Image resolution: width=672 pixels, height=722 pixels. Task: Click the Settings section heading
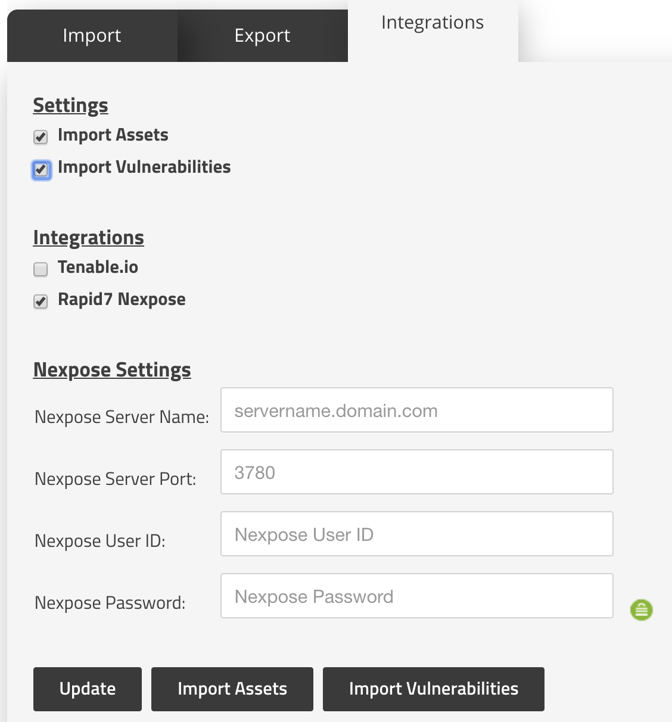tap(71, 105)
